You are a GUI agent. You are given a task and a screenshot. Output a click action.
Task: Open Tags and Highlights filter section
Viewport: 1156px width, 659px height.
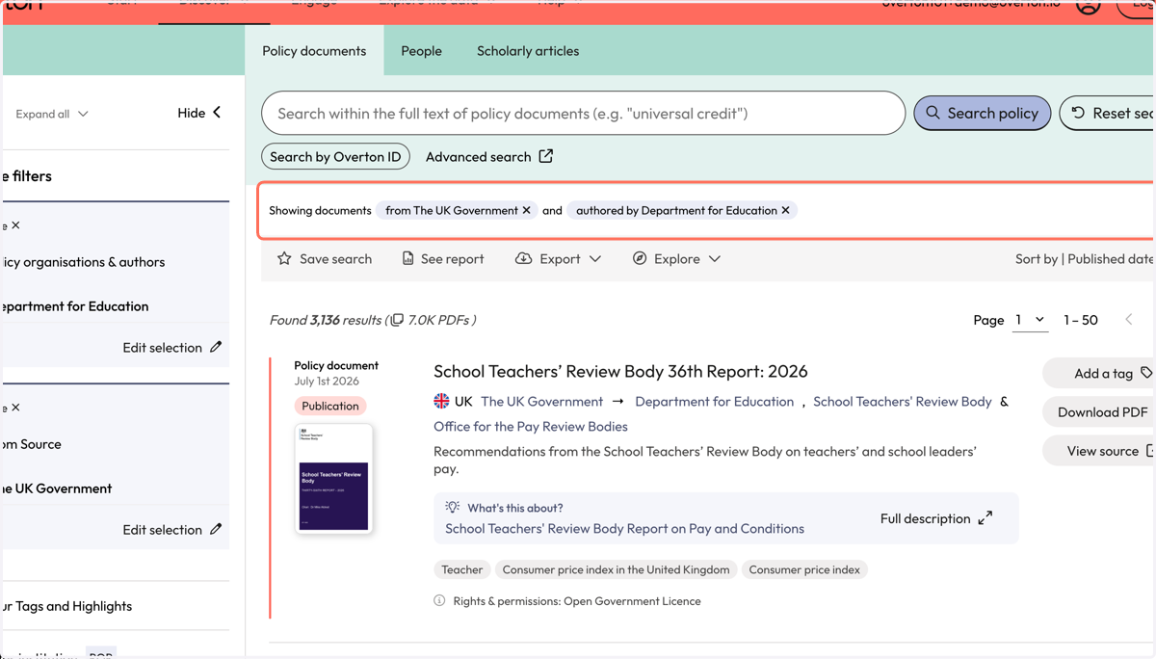coord(66,606)
